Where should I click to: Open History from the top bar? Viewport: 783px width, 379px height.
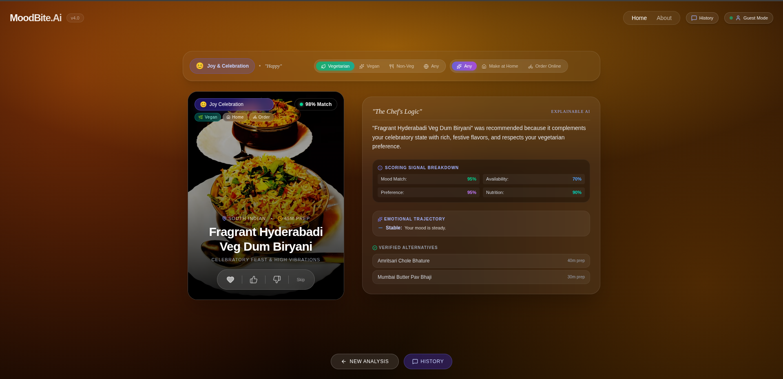(x=702, y=18)
